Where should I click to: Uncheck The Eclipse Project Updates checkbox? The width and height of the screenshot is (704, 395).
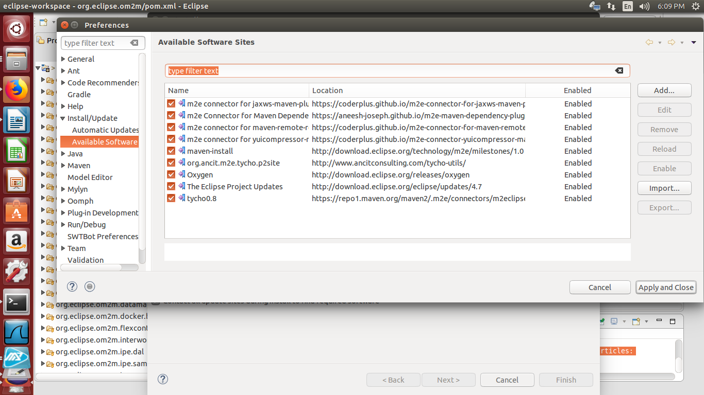click(171, 186)
